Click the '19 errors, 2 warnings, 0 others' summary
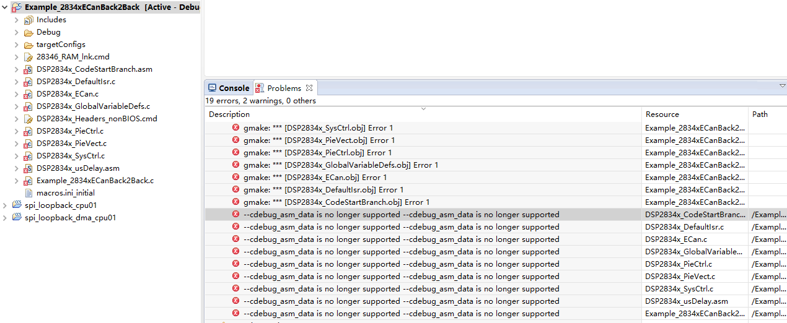The width and height of the screenshot is (787, 323). [261, 101]
